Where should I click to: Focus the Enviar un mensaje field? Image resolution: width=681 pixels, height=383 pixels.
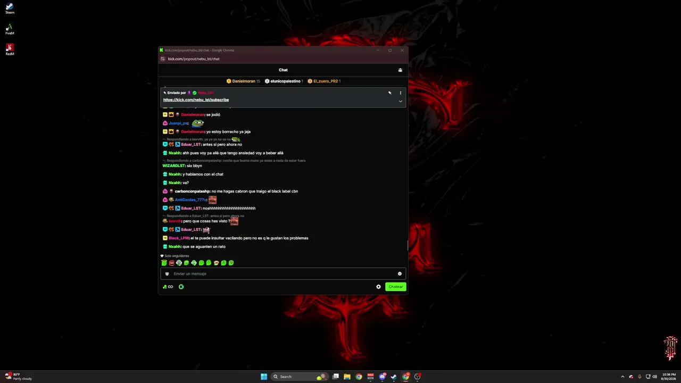[x=283, y=273]
